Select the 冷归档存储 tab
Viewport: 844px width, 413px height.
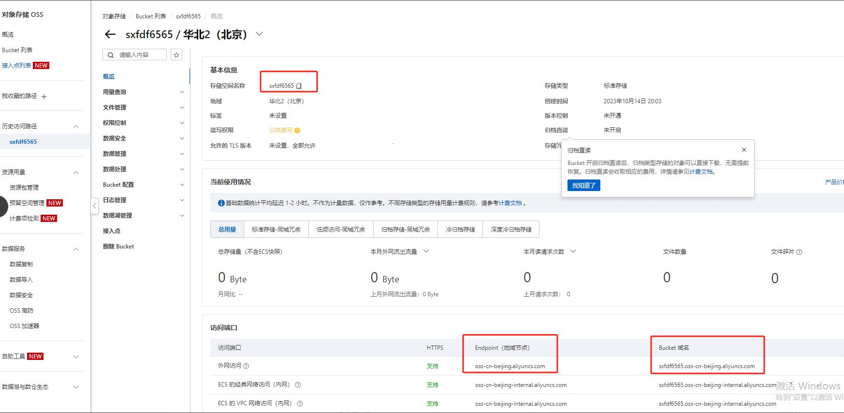(460, 230)
